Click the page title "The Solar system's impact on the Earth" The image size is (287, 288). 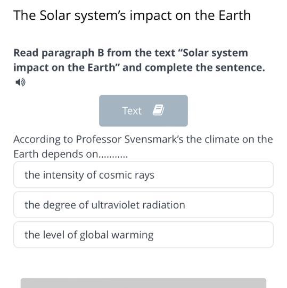(x=132, y=15)
